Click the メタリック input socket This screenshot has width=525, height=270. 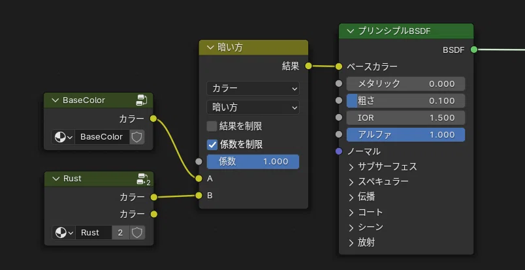(339, 83)
